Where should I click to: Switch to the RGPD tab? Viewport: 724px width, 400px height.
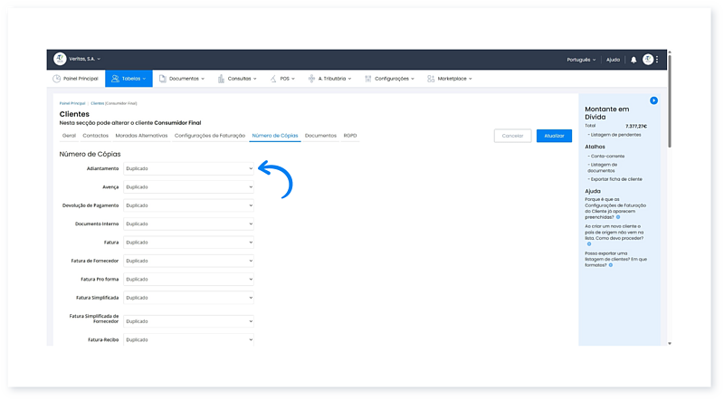pos(350,135)
